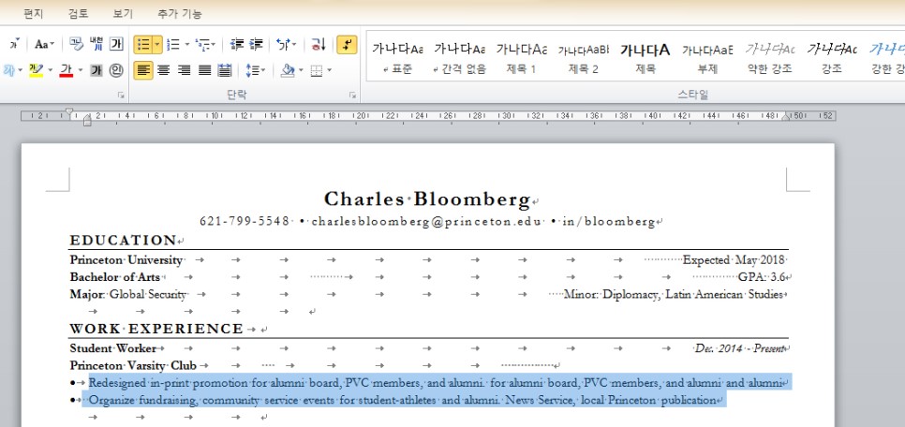Click the red font color button

pyautogui.click(x=66, y=70)
